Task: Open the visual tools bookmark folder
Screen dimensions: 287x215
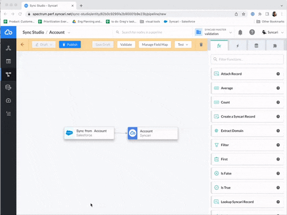Action: coord(150,21)
